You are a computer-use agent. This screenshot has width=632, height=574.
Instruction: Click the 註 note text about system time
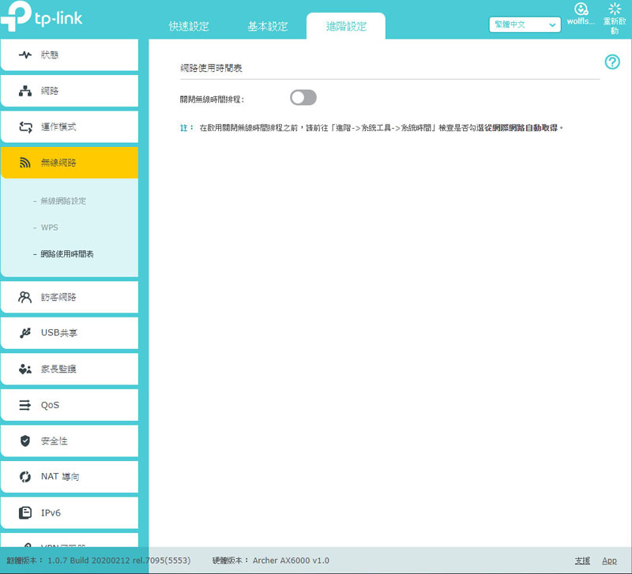(x=371, y=128)
